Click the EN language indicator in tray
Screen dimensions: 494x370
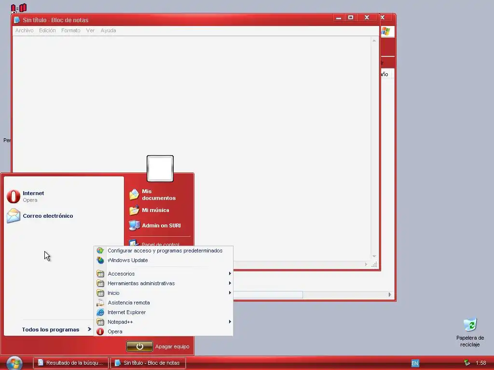click(x=415, y=363)
